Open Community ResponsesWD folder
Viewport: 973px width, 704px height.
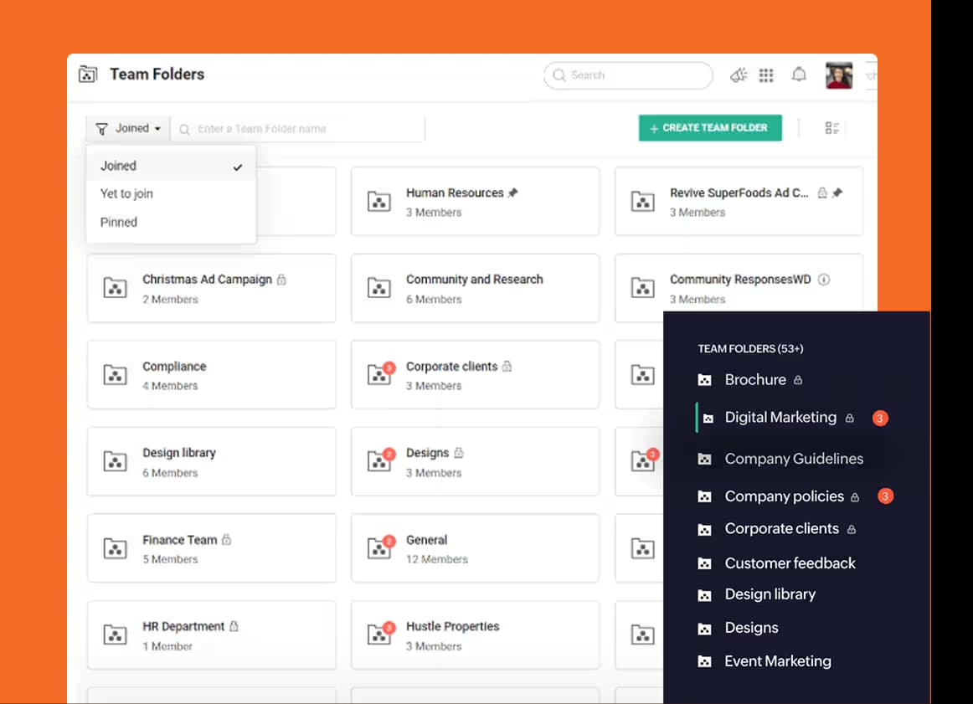pyautogui.click(x=739, y=283)
